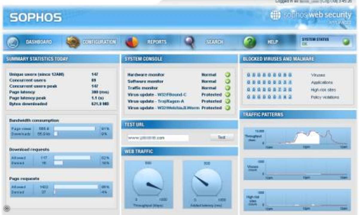
Task: Click the Viruses blocked counter digits
Action: pyautogui.click(x=269, y=75)
